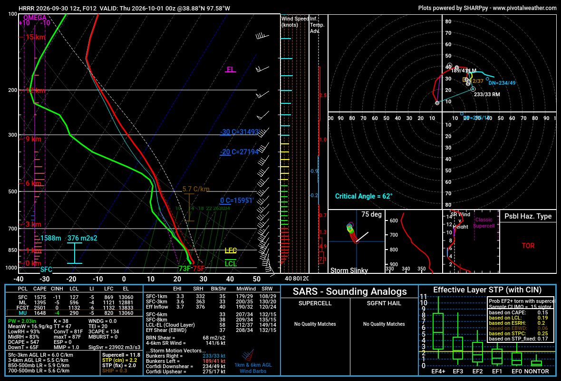The image size is (561, 381).
Task: Select the -30 C=31493' height label
Action: point(239,132)
